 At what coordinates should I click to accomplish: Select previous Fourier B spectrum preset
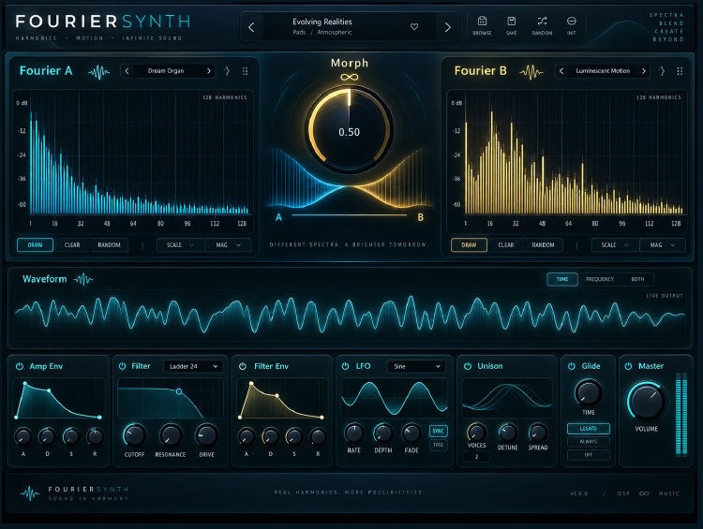561,71
